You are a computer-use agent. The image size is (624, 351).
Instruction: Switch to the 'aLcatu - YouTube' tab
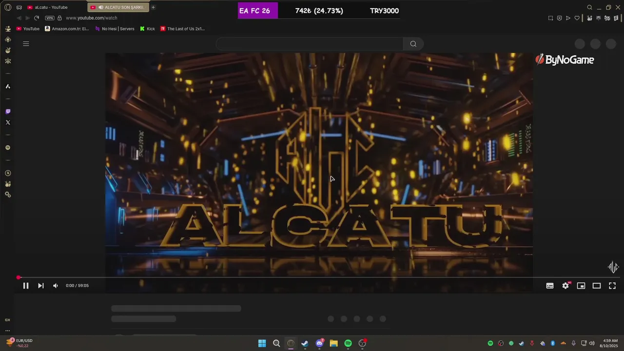[x=51, y=7]
